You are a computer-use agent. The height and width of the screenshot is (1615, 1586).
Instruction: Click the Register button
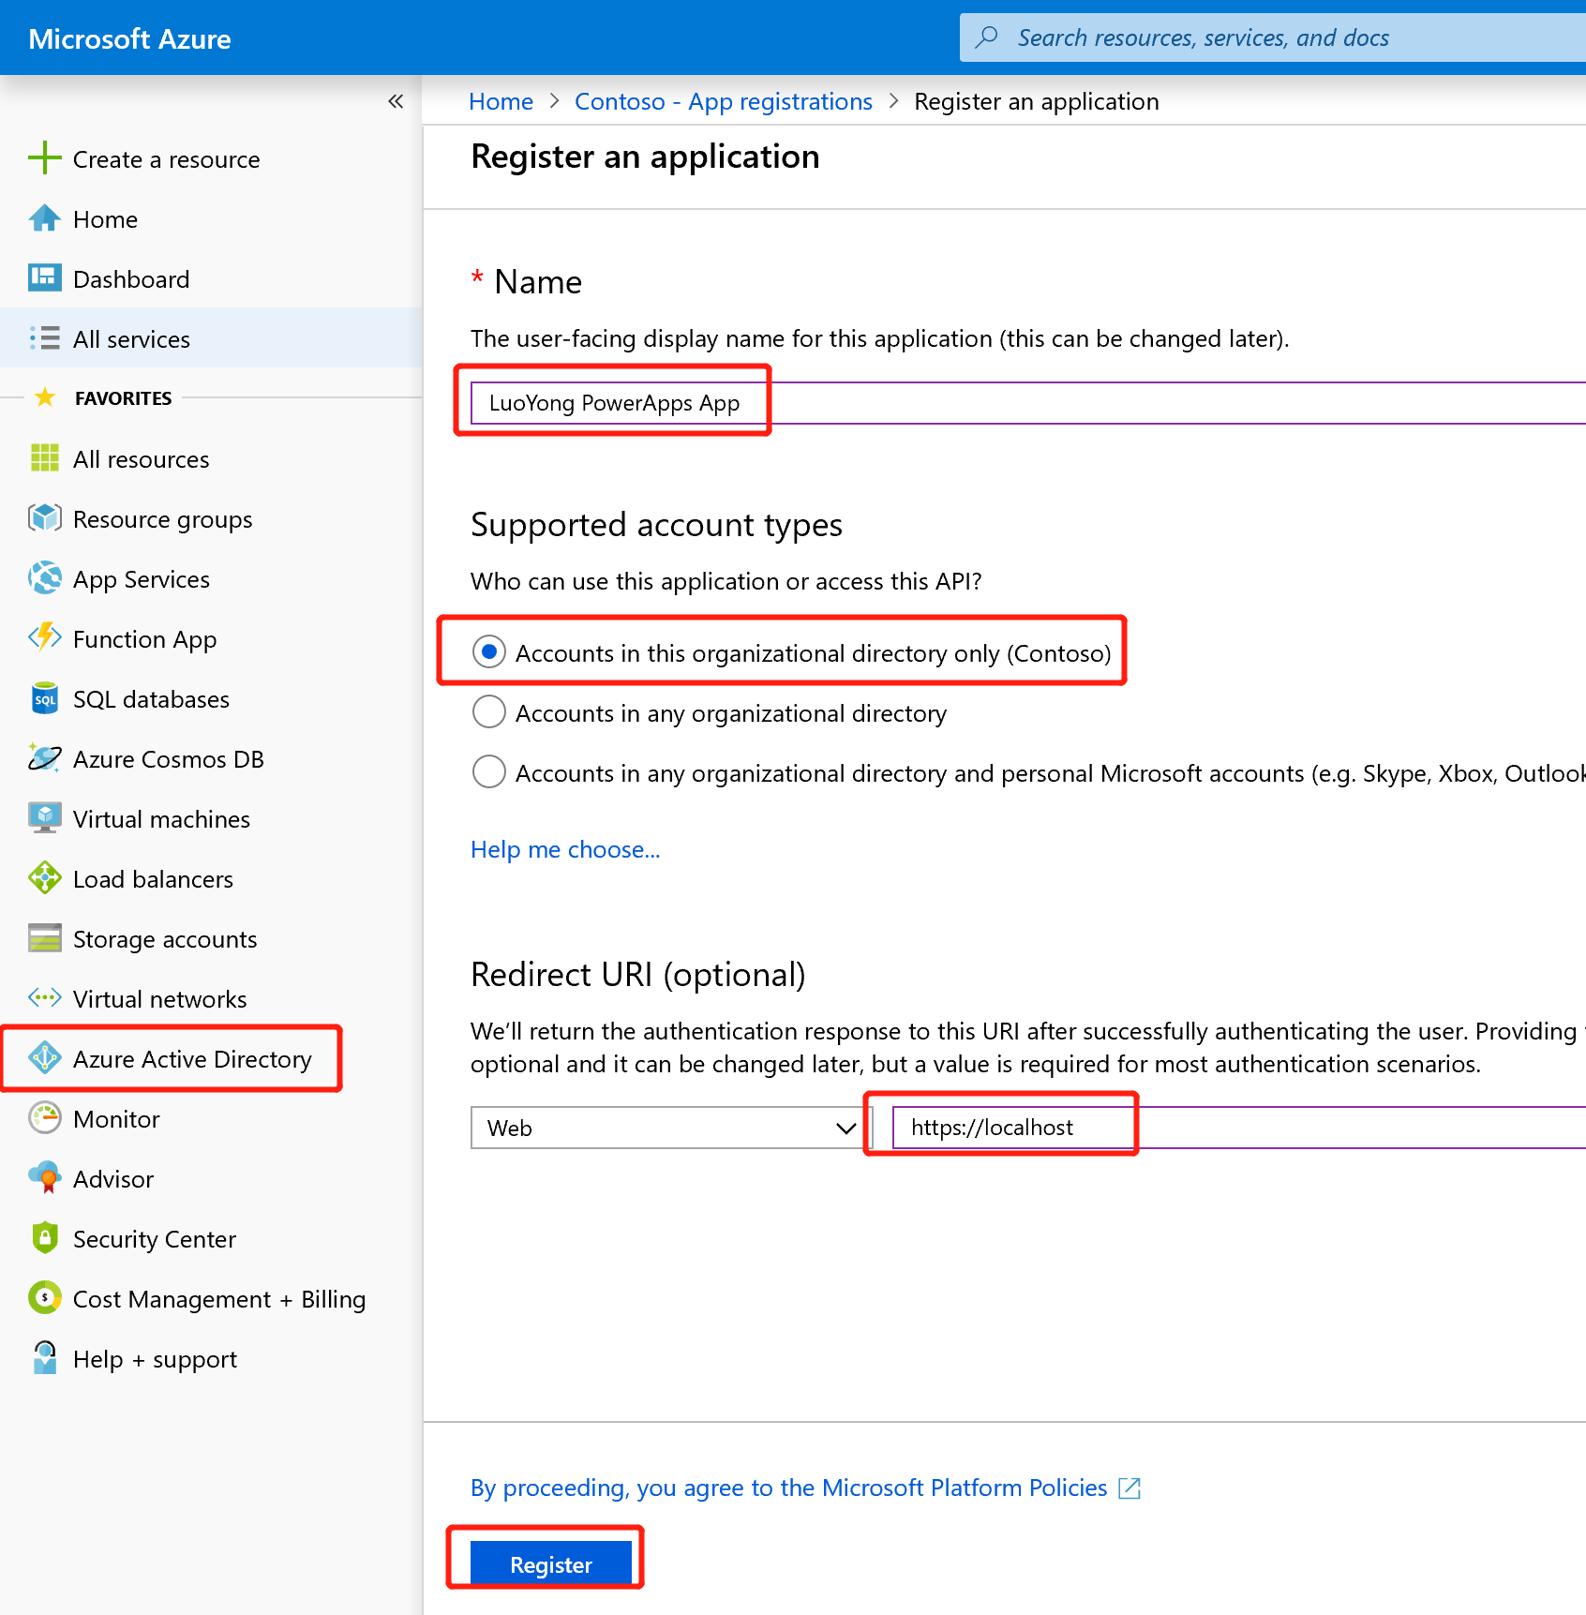click(x=550, y=1563)
